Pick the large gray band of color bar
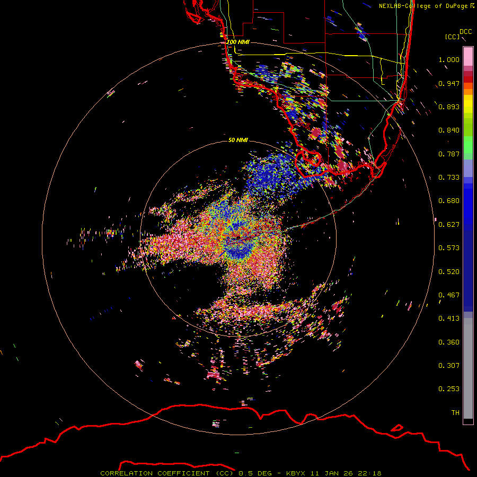This screenshot has height=477, width=477. click(468, 368)
